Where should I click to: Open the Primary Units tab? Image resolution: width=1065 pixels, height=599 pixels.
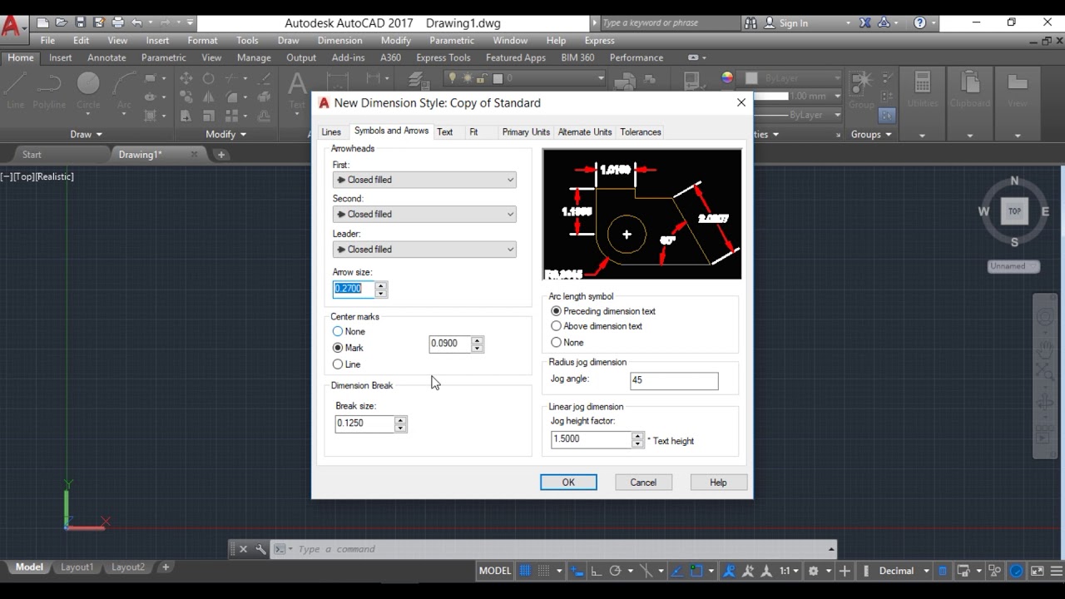click(x=526, y=132)
